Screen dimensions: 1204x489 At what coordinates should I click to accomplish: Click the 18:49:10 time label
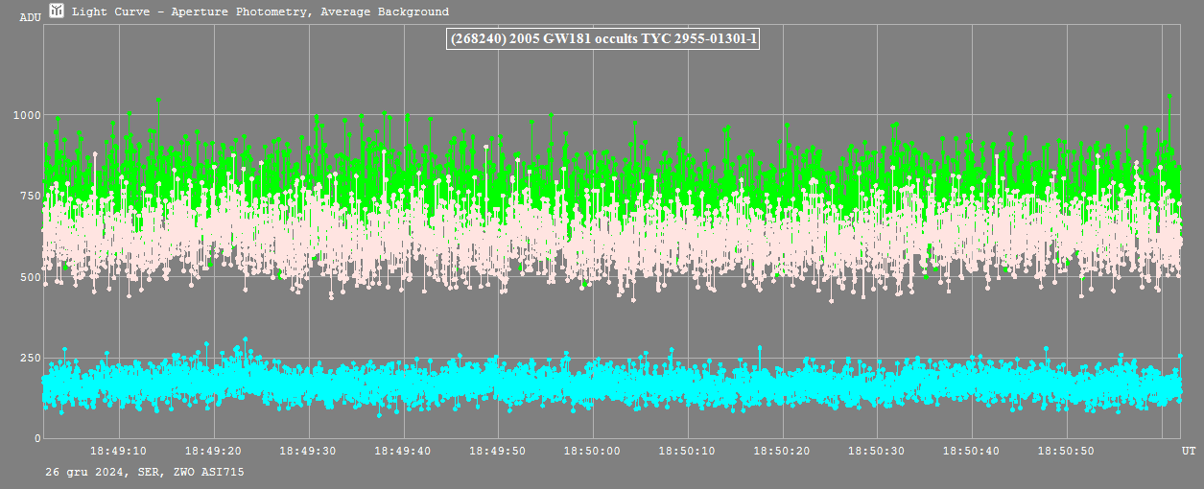pyautogui.click(x=118, y=451)
